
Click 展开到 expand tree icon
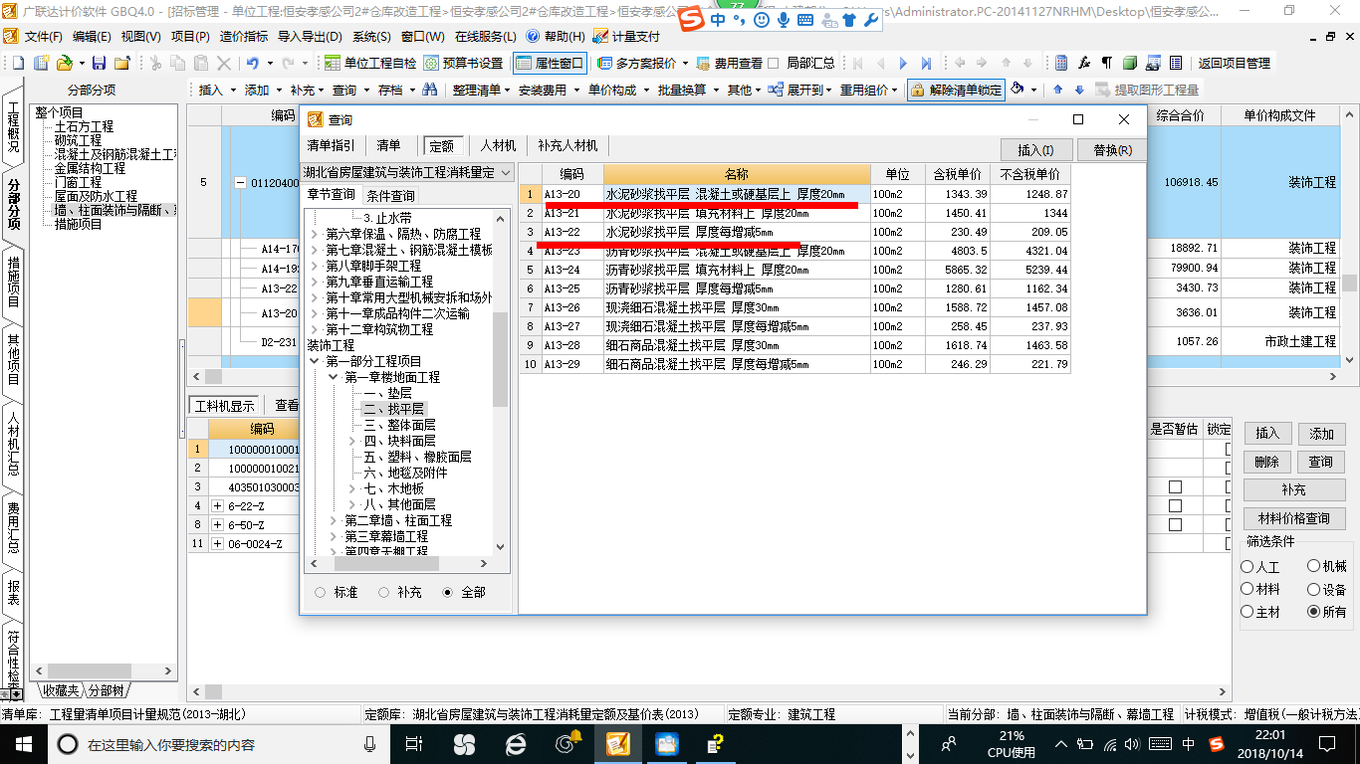coord(775,90)
